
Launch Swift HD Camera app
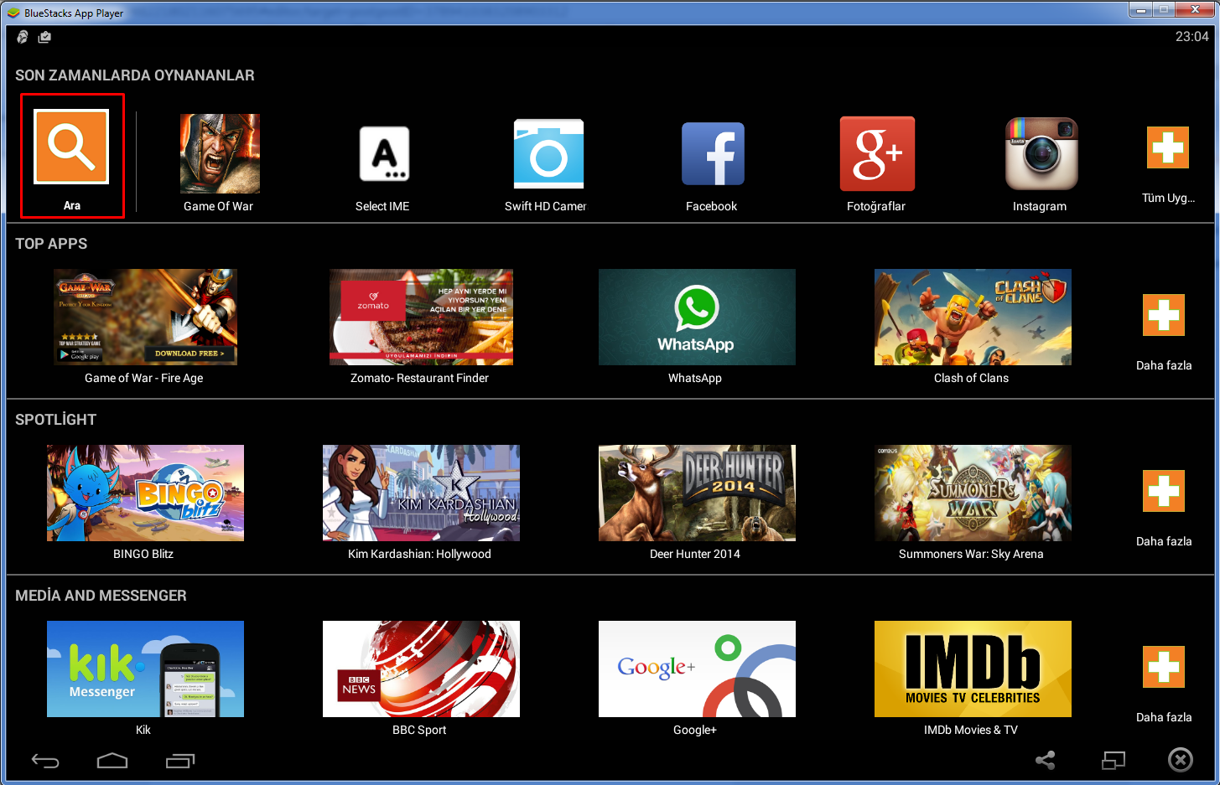548,153
